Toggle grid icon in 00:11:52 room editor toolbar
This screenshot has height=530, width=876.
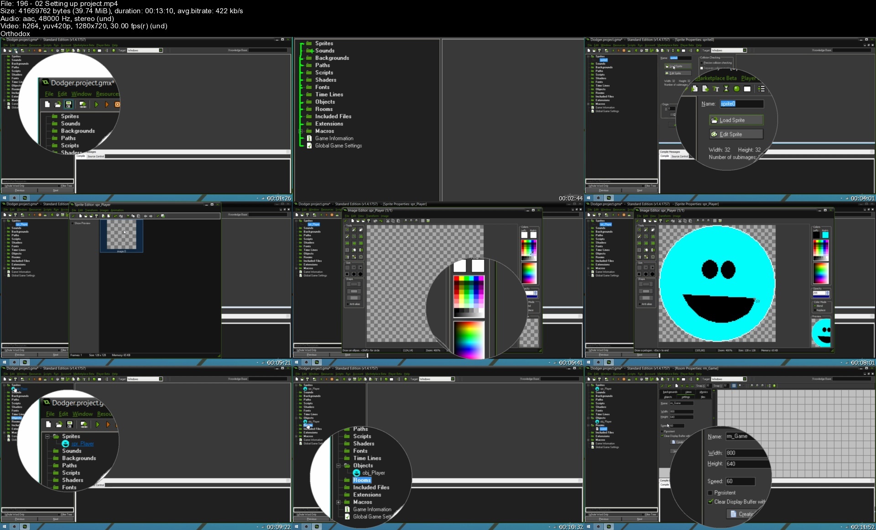pos(734,386)
